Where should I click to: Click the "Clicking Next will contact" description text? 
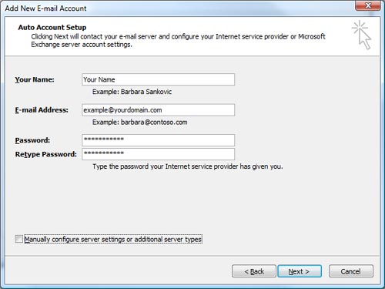coord(178,40)
